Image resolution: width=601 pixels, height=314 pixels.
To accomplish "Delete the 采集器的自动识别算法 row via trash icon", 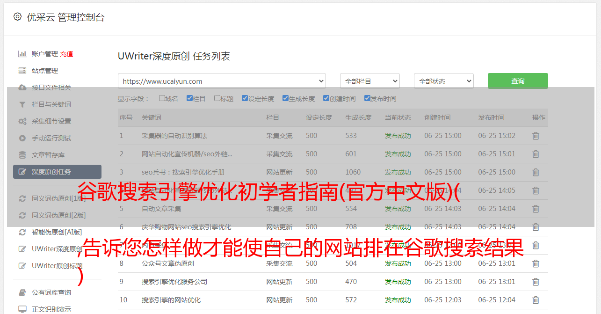I will click(x=536, y=136).
